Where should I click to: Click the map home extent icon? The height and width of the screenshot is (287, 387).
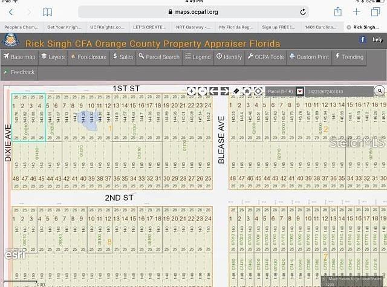247,91
